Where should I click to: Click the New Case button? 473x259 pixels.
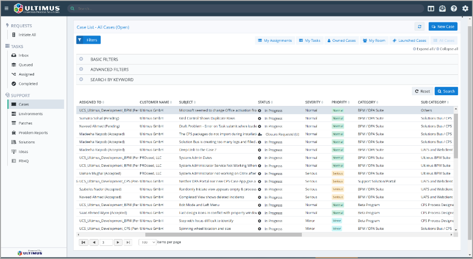[443, 27]
